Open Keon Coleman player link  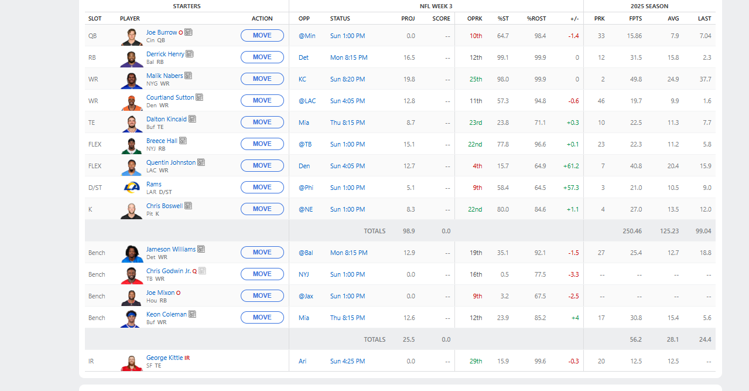pyautogui.click(x=166, y=314)
